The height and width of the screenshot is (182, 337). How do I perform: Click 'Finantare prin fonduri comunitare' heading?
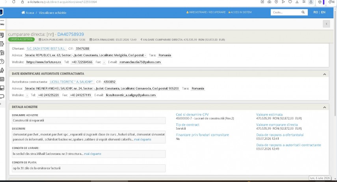[x=203, y=135]
